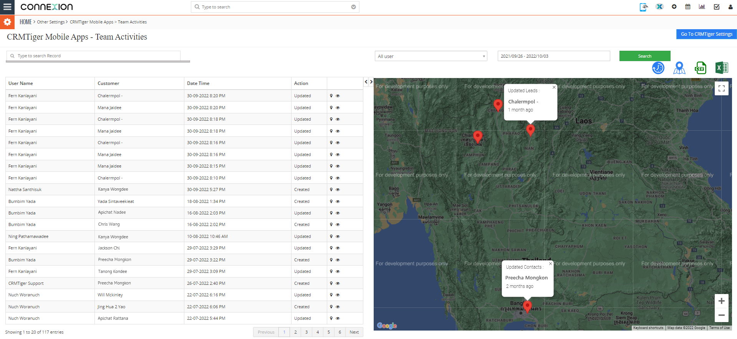This screenshot has height=339, width=737.
Task: Zoom in on the map
Action: tap(721, 301)
